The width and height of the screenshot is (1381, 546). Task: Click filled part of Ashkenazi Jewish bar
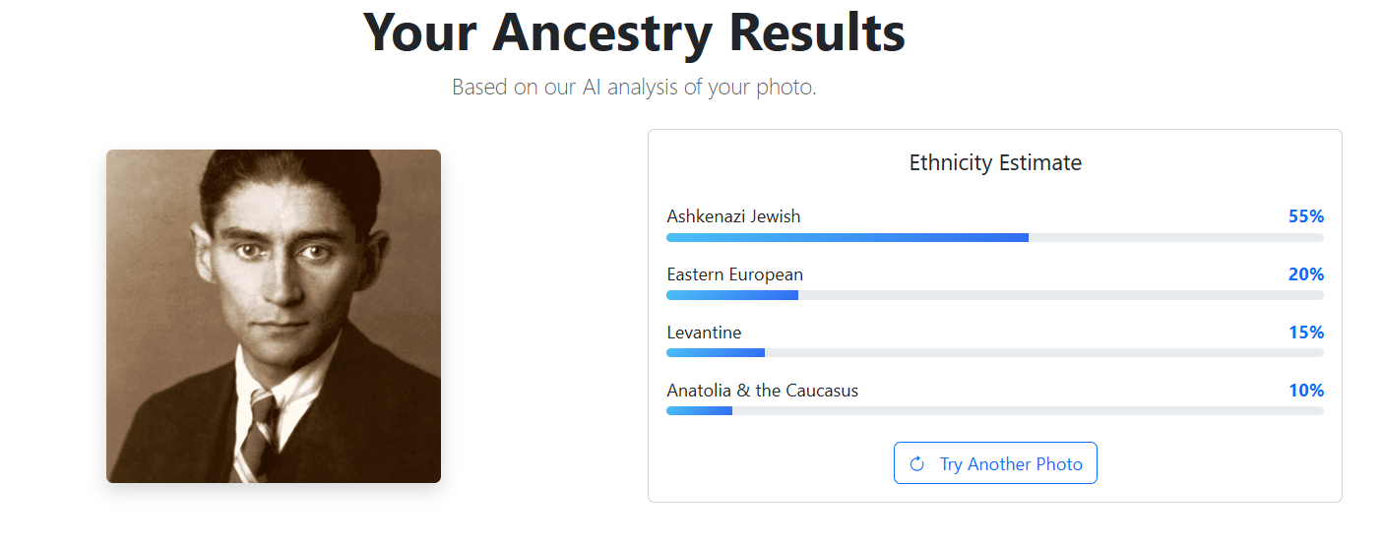847,237
